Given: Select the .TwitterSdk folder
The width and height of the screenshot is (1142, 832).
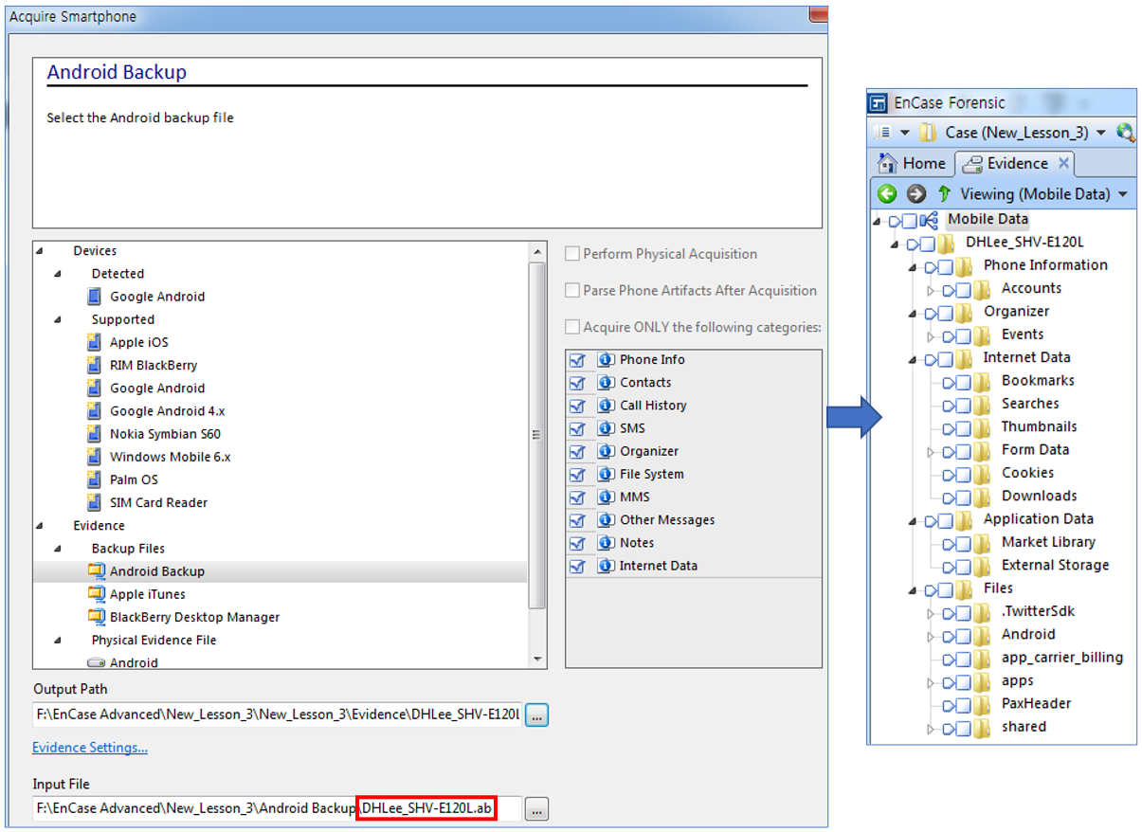Looking at the screenshot, I should pyautogui.click(x=1038, y=611).
